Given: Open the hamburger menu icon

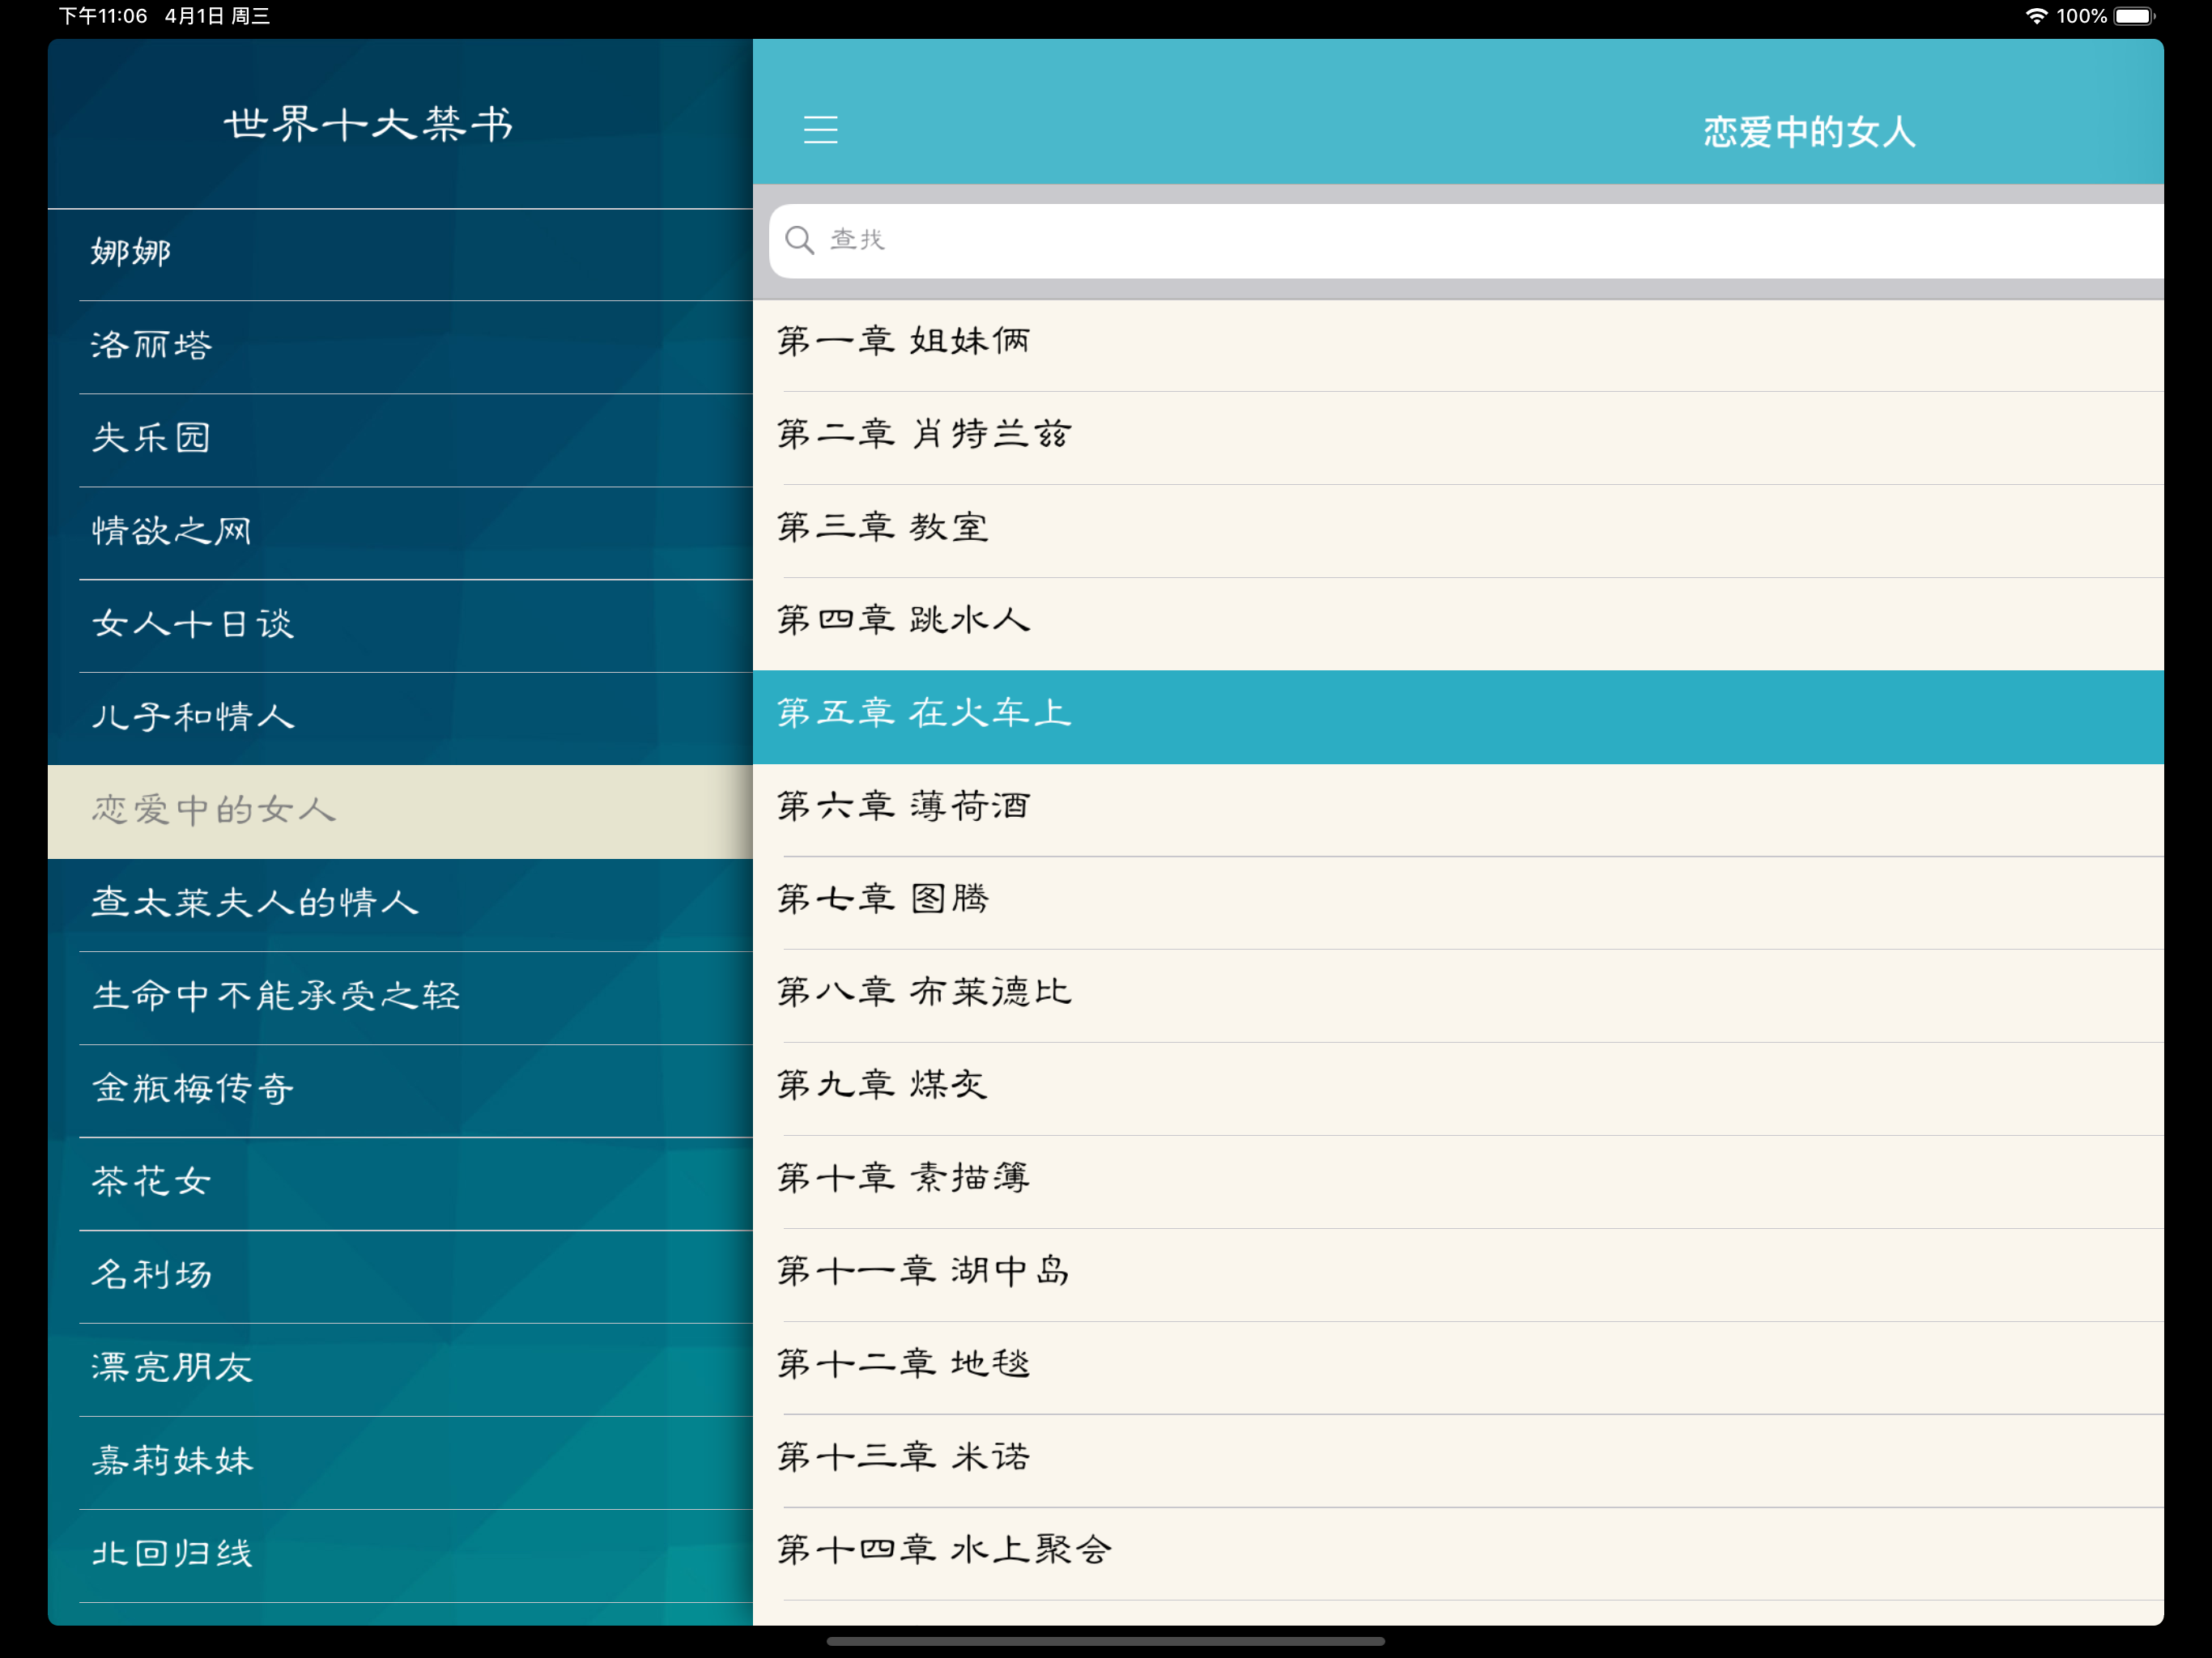Looking at the screenshot, I should (820, 130).
